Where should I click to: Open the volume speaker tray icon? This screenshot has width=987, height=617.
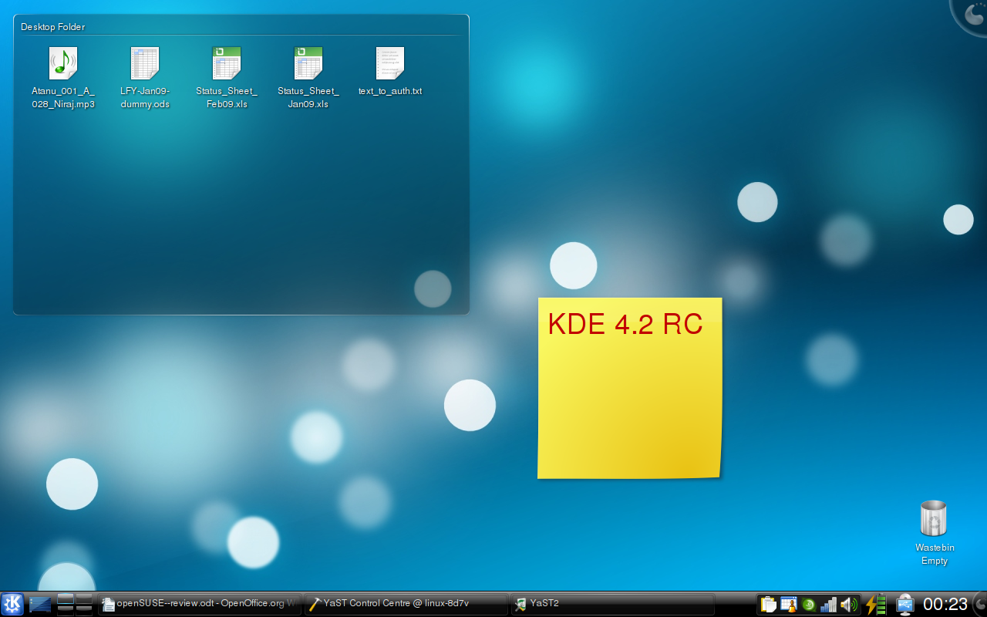point(848,605)
